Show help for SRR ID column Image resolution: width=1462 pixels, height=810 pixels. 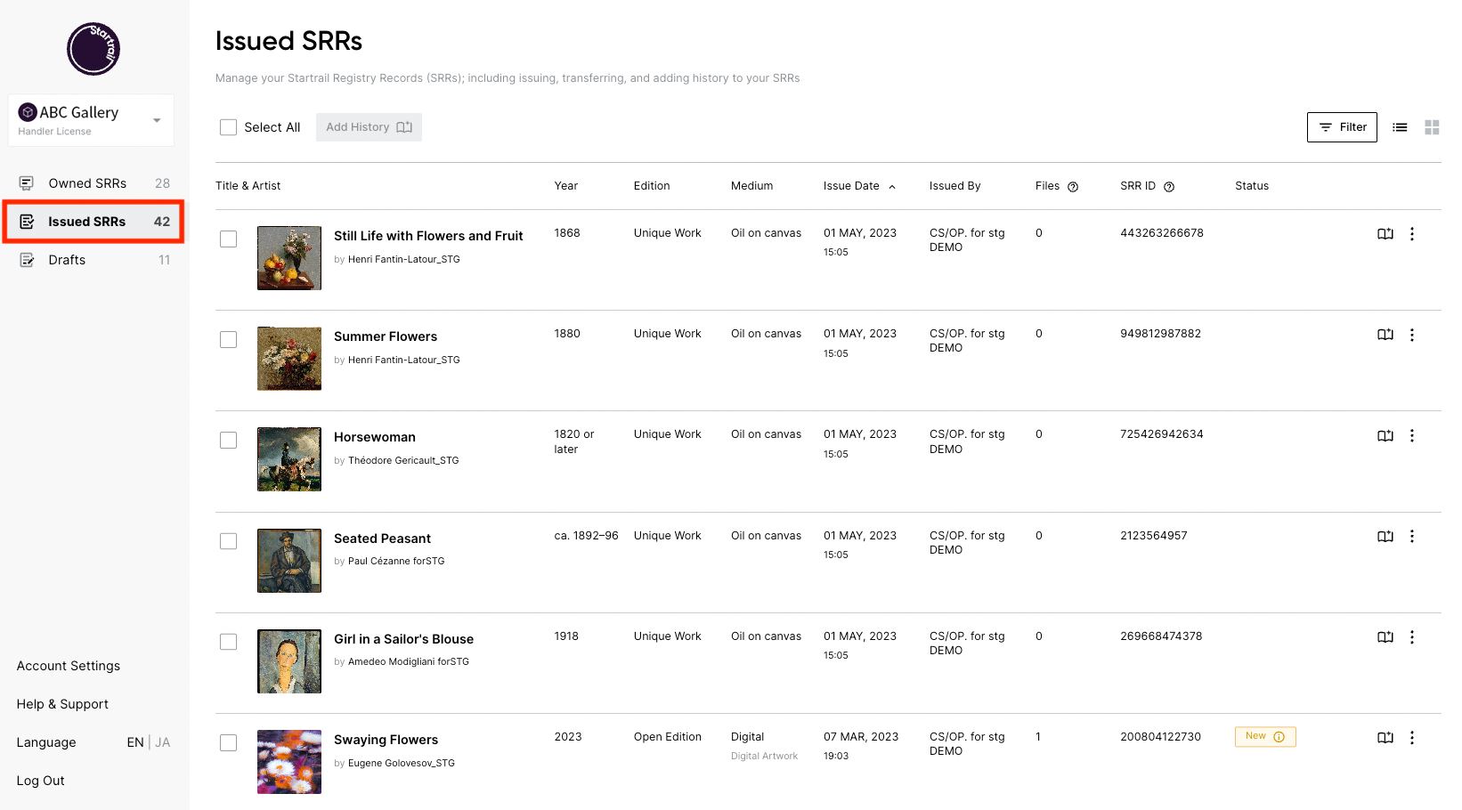pyautogui.click(x=1169, y=187)
